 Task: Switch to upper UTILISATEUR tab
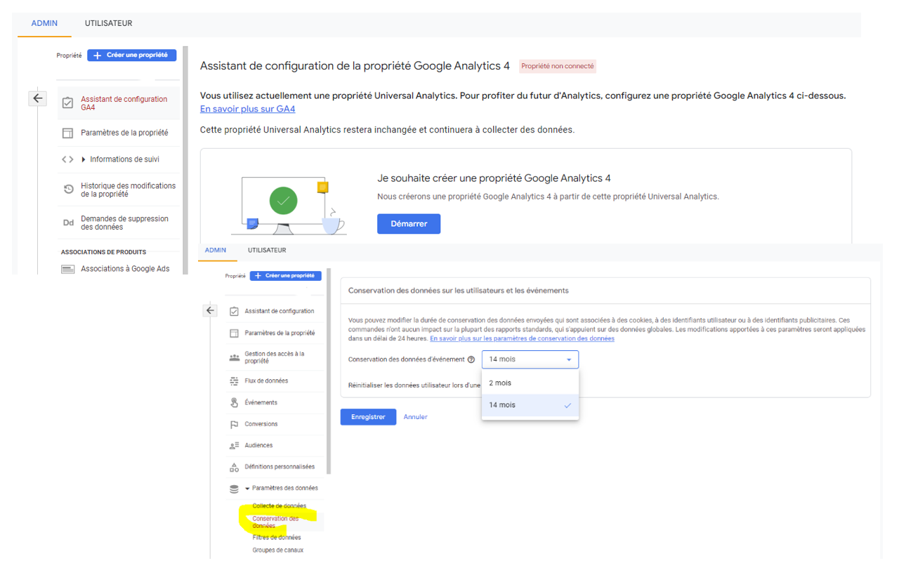[109, 23]
